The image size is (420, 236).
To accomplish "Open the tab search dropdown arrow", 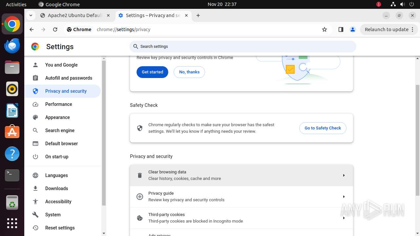I will coord(31,15).
